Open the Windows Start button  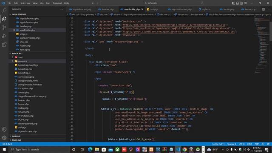4,149
